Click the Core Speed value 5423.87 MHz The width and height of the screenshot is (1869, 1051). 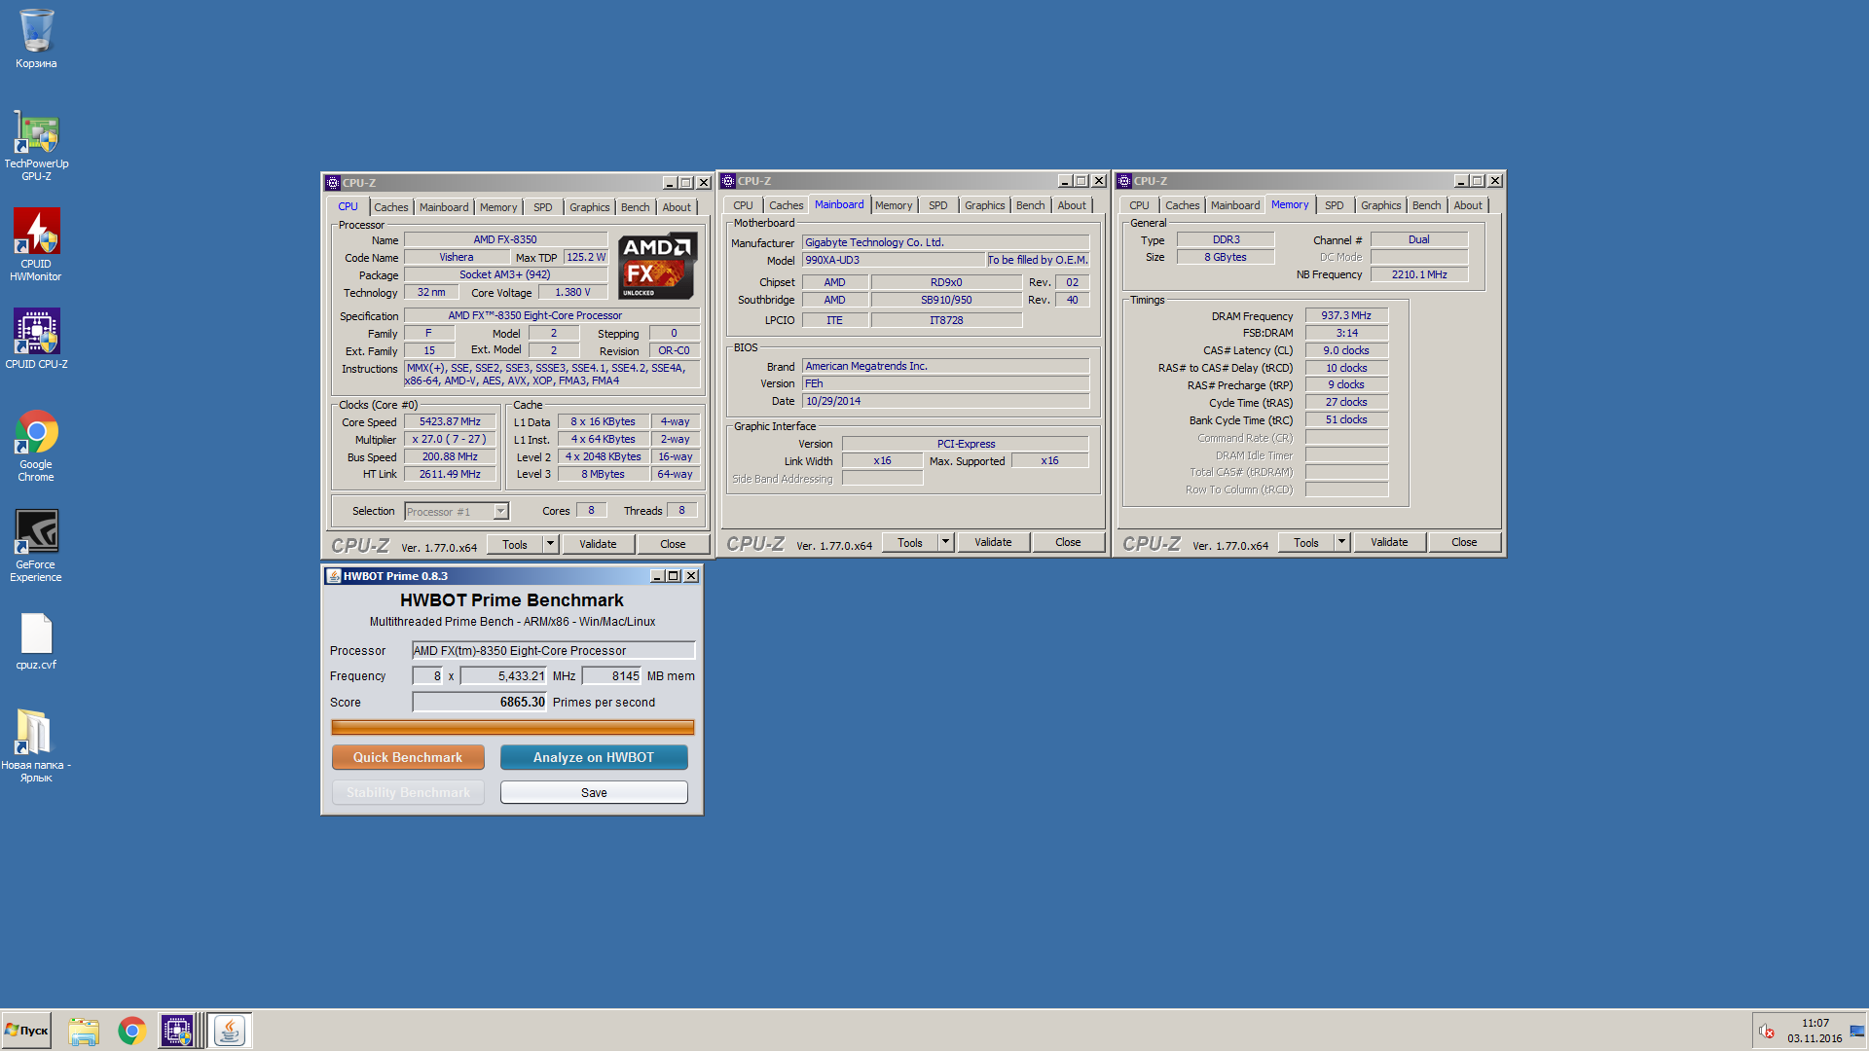[450, 421]
